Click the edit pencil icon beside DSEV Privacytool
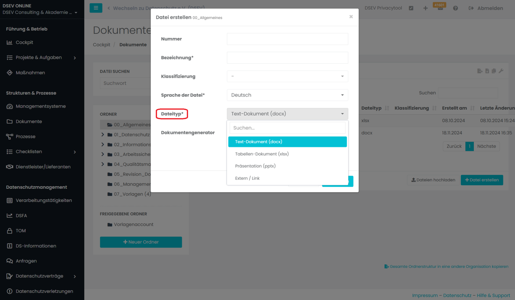Image resolution: width=515 pixels, height=300 pixels. click(x=411, y=8)
